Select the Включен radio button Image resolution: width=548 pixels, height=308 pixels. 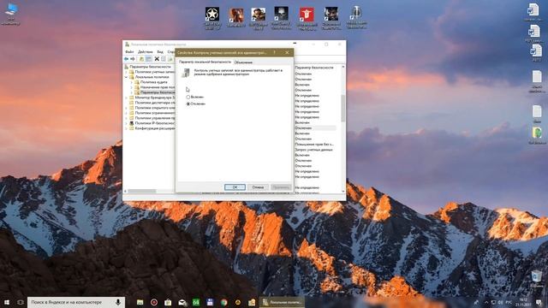188,97
